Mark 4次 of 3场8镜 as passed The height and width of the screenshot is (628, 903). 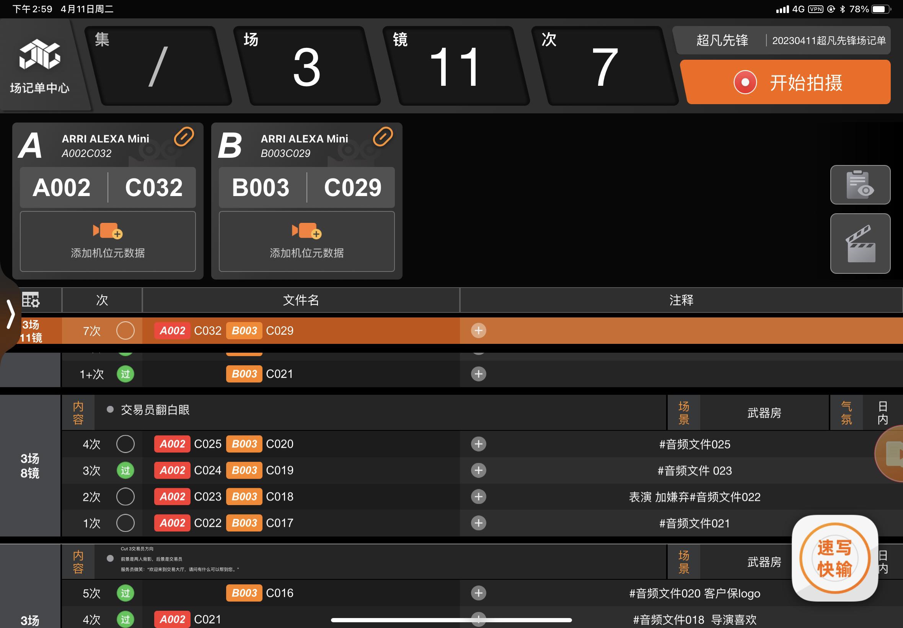(x=126, y=444)
